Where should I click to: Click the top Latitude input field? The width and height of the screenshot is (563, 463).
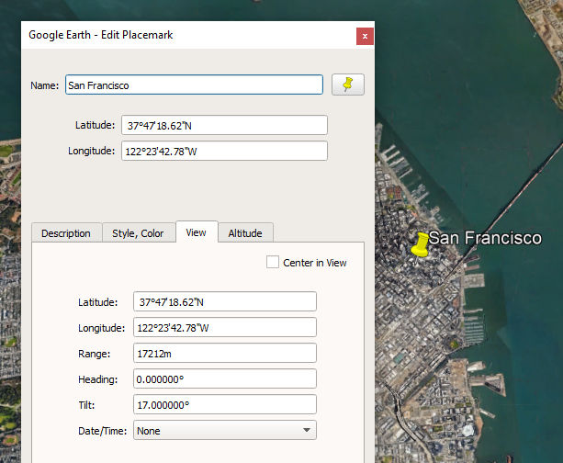(224, 125)
